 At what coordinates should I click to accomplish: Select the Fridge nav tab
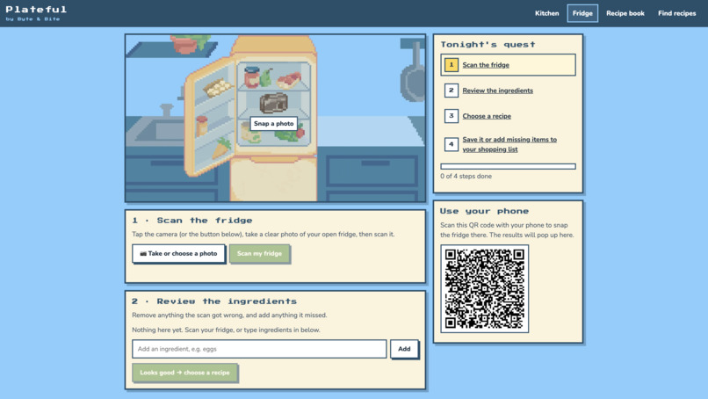[x=582, y=13]
